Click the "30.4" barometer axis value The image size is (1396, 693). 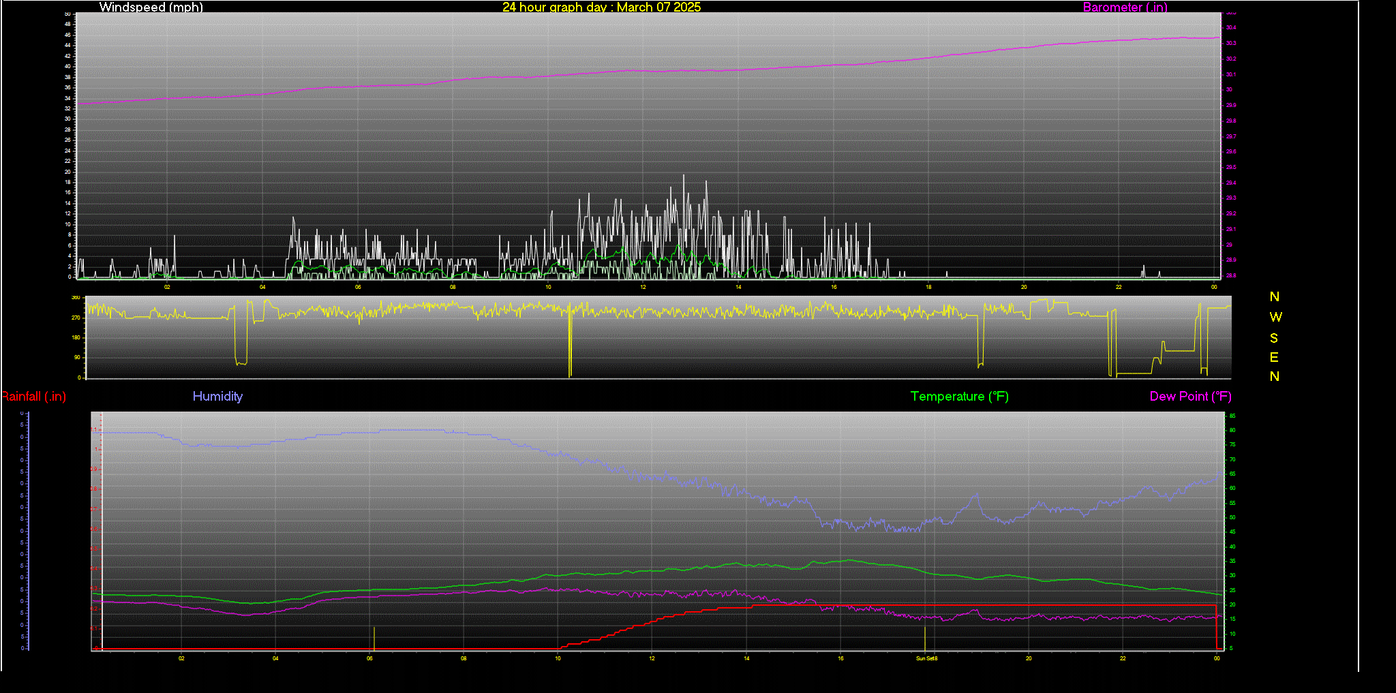pos(1231,28)
